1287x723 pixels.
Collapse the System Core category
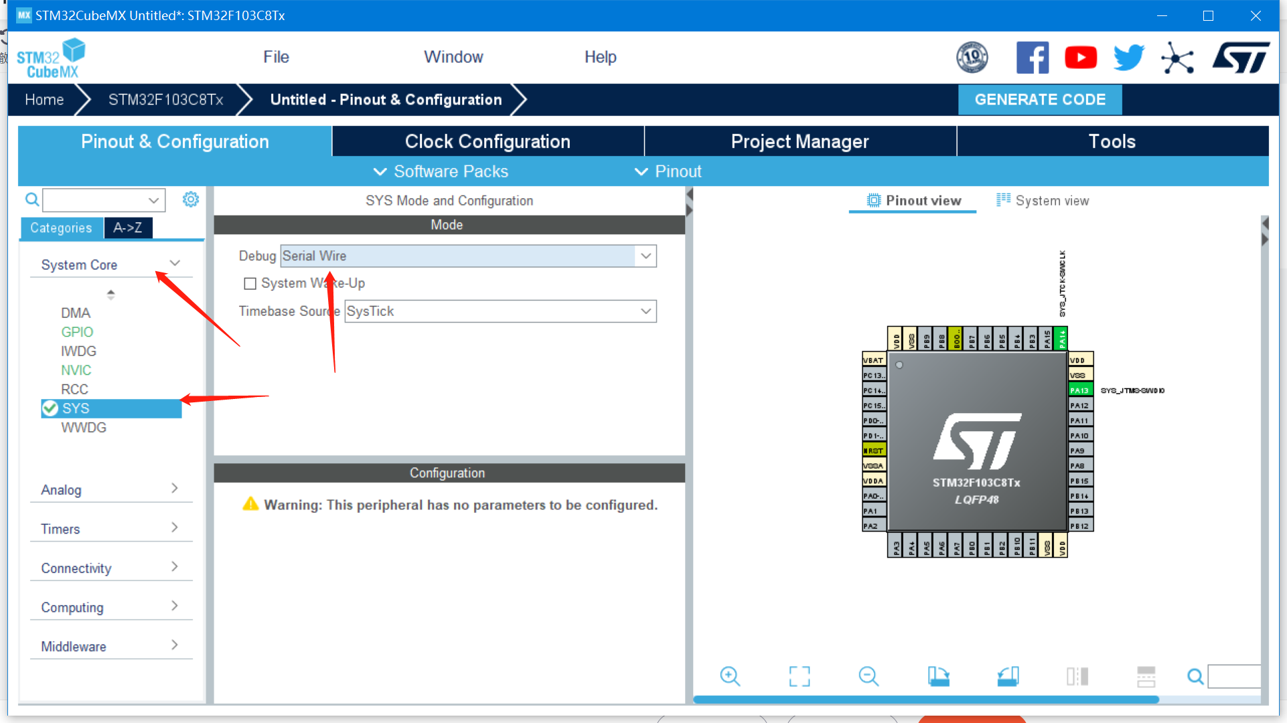point(175,263)
